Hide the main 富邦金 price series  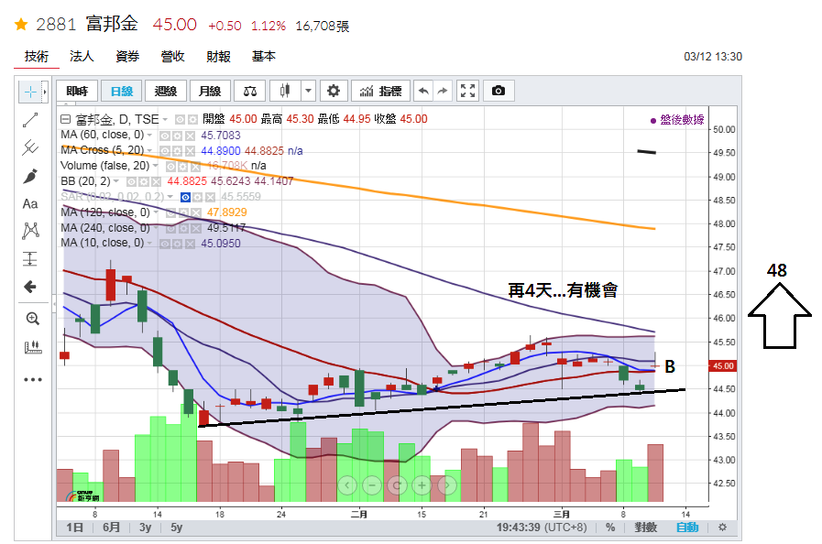(180, 120)
